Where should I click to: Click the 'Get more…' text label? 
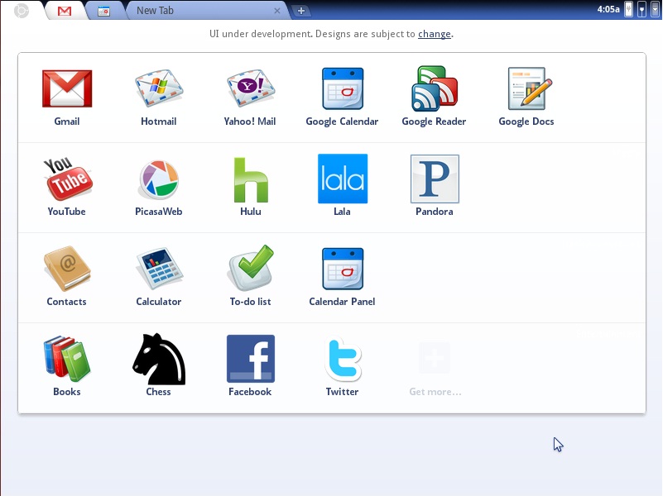435,392
